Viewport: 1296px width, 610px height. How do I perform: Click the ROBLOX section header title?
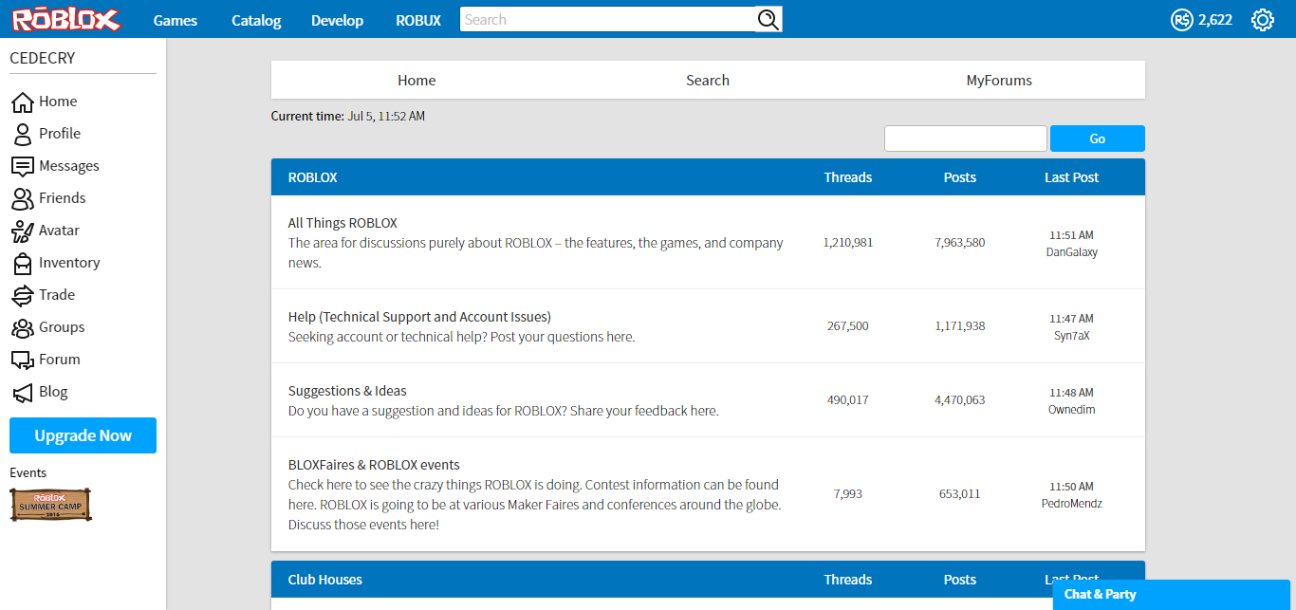(x=313, y=177)
